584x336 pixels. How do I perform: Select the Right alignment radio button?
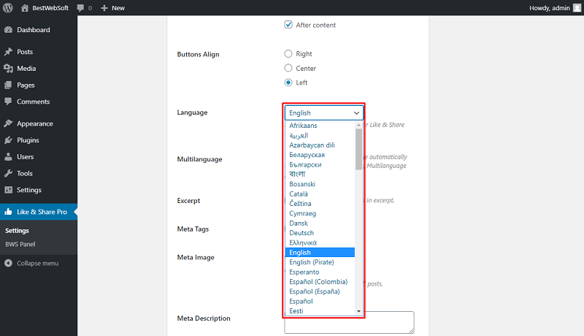point(288,53)
